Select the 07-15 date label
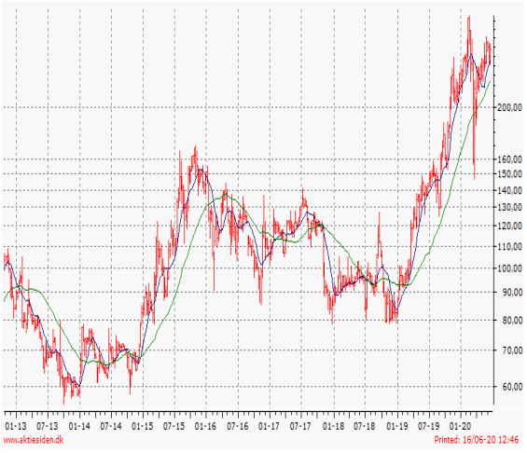Image resolution: width=527 pixels, height=453 pixels. point(174,427)
